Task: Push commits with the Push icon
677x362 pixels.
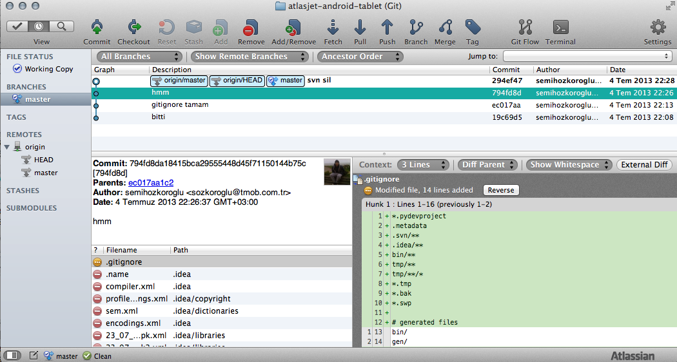Action: (x=387, y=28)
